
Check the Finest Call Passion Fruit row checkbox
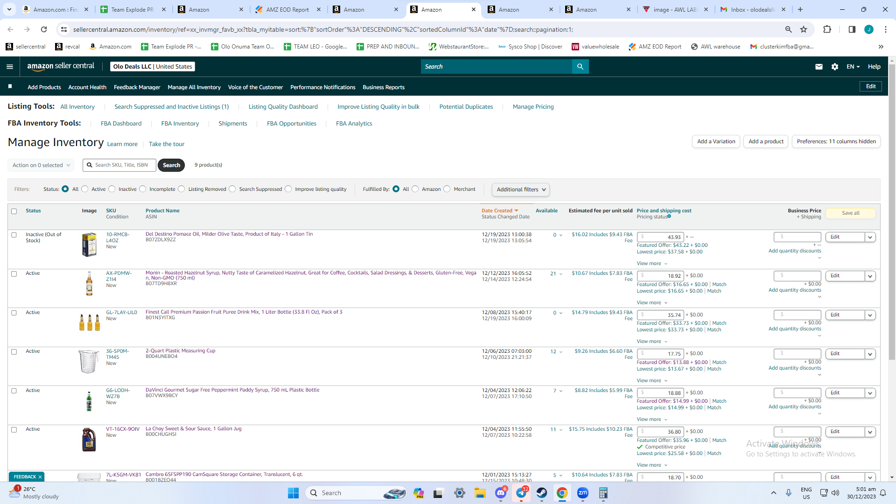(x=14, y=313)
